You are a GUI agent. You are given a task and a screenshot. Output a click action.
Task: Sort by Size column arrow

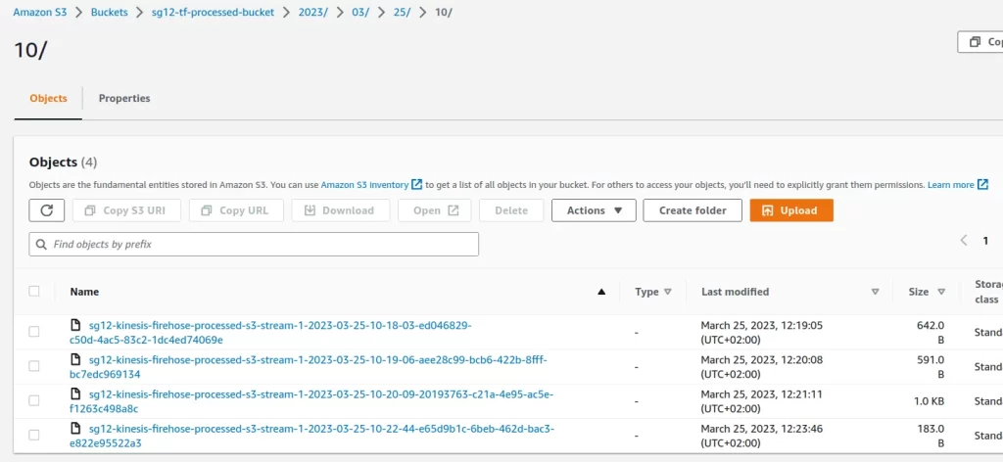941,292
